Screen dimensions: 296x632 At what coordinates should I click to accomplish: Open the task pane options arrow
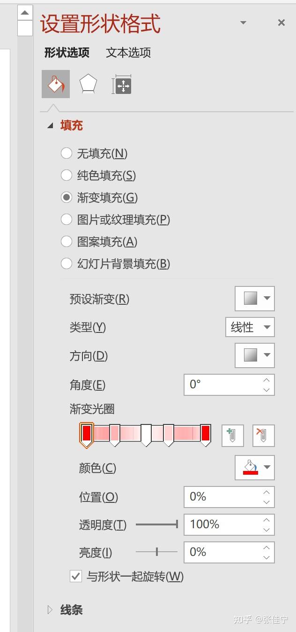243,23
